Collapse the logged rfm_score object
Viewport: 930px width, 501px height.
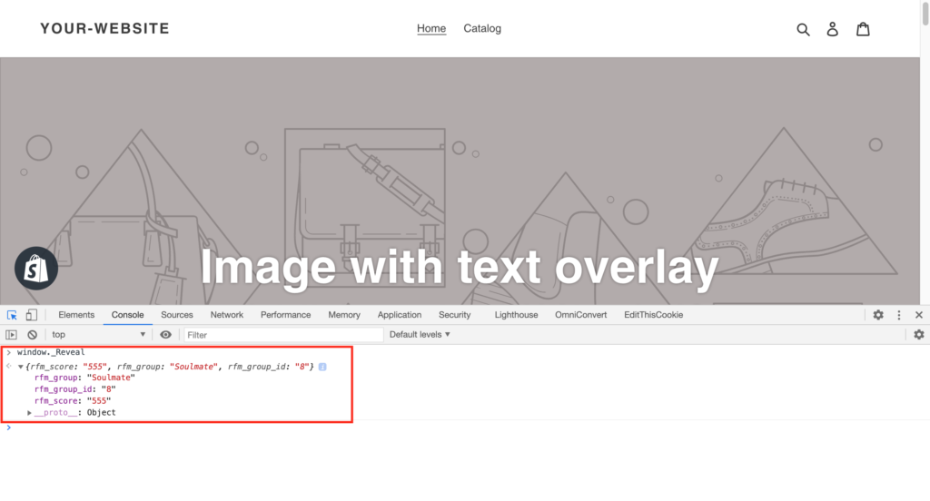click(x=21, y=367)
